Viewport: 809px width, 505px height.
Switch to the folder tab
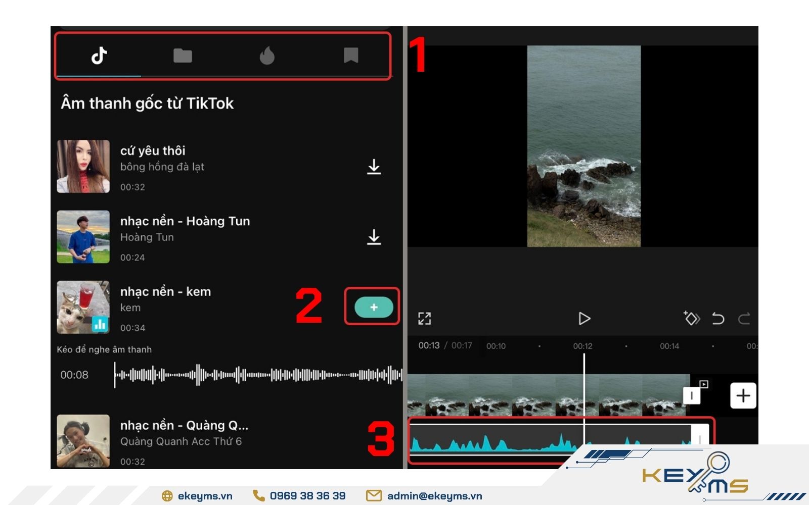[183, 56]
